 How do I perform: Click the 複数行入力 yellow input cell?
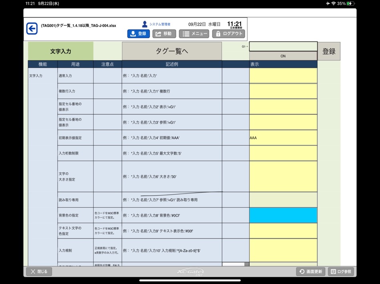coord(283,91)
